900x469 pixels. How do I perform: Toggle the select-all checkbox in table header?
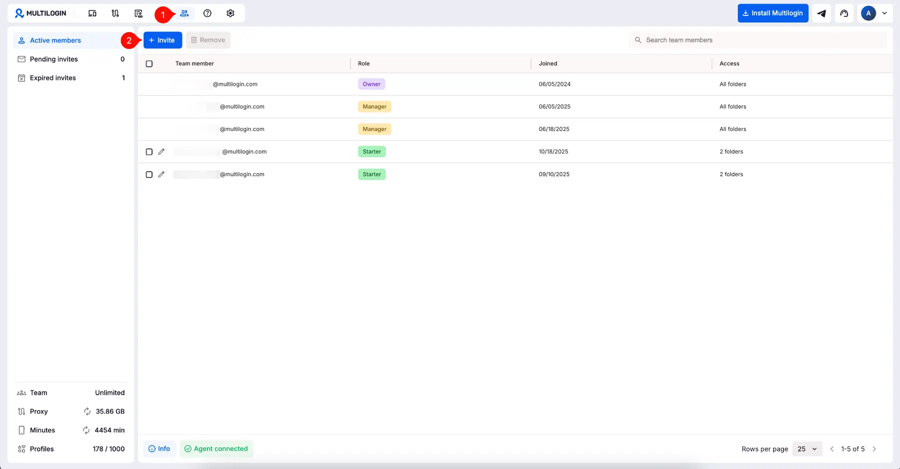(x=149, y=64)
